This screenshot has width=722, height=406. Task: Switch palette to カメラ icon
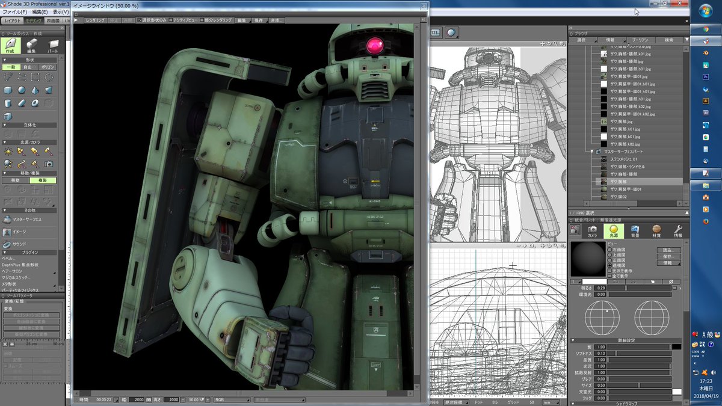[x=592, y=231]
